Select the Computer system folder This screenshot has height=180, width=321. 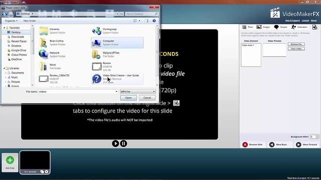click(x=117, y=42)
